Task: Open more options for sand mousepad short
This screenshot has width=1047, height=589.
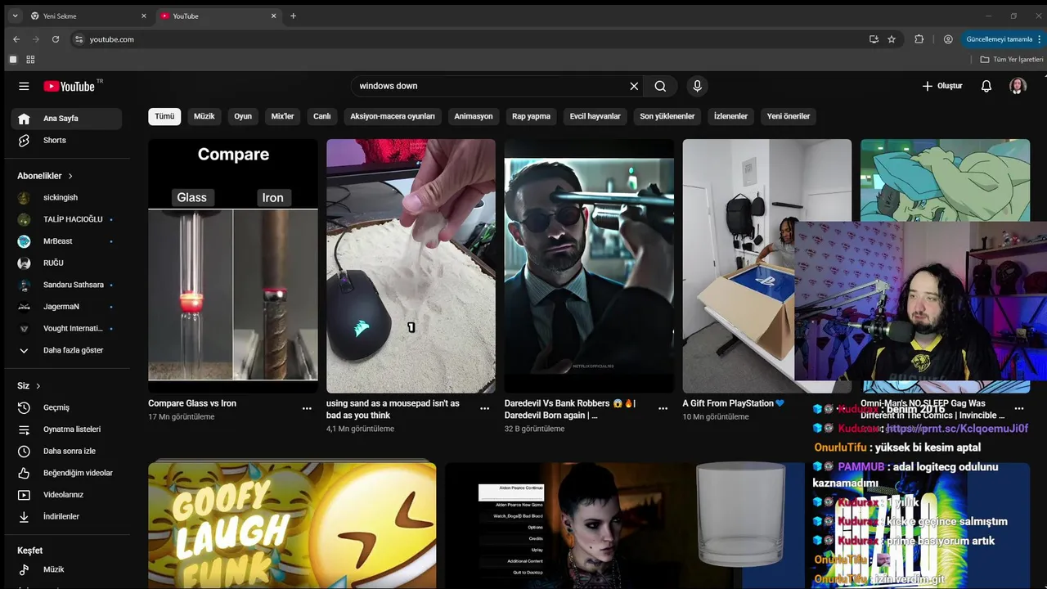Action: coord(485,408)
